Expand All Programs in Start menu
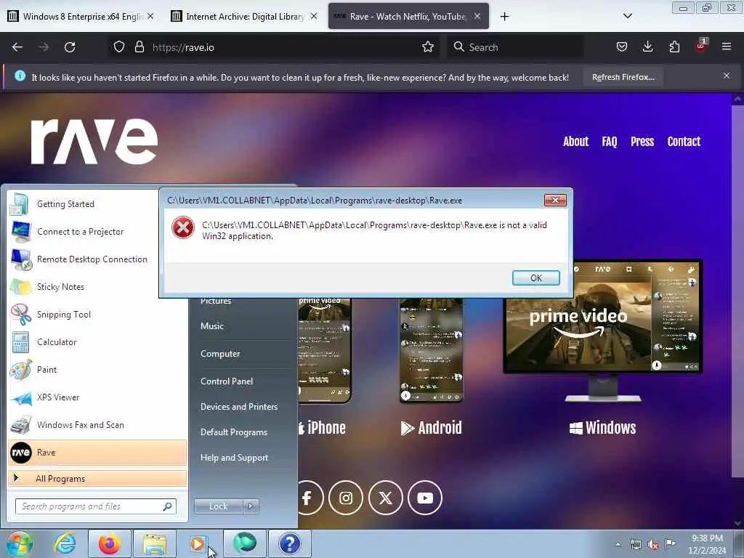The width and height of the screenshot is (744, 558). (x=97, y=478)
